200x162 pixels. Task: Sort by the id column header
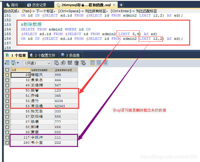(x=21, y=70)
